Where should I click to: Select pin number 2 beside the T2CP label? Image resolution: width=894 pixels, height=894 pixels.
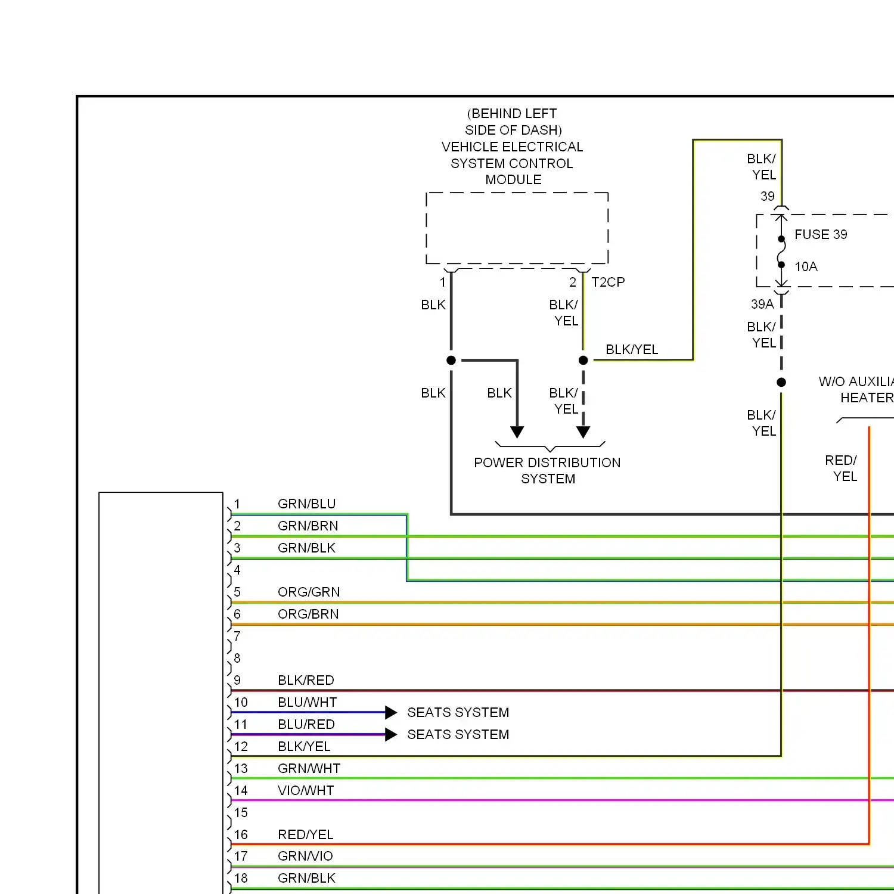(573, 282)
